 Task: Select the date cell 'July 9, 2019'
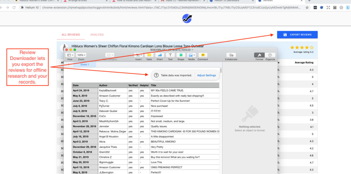pyautogui.click(x=85, y=111)
